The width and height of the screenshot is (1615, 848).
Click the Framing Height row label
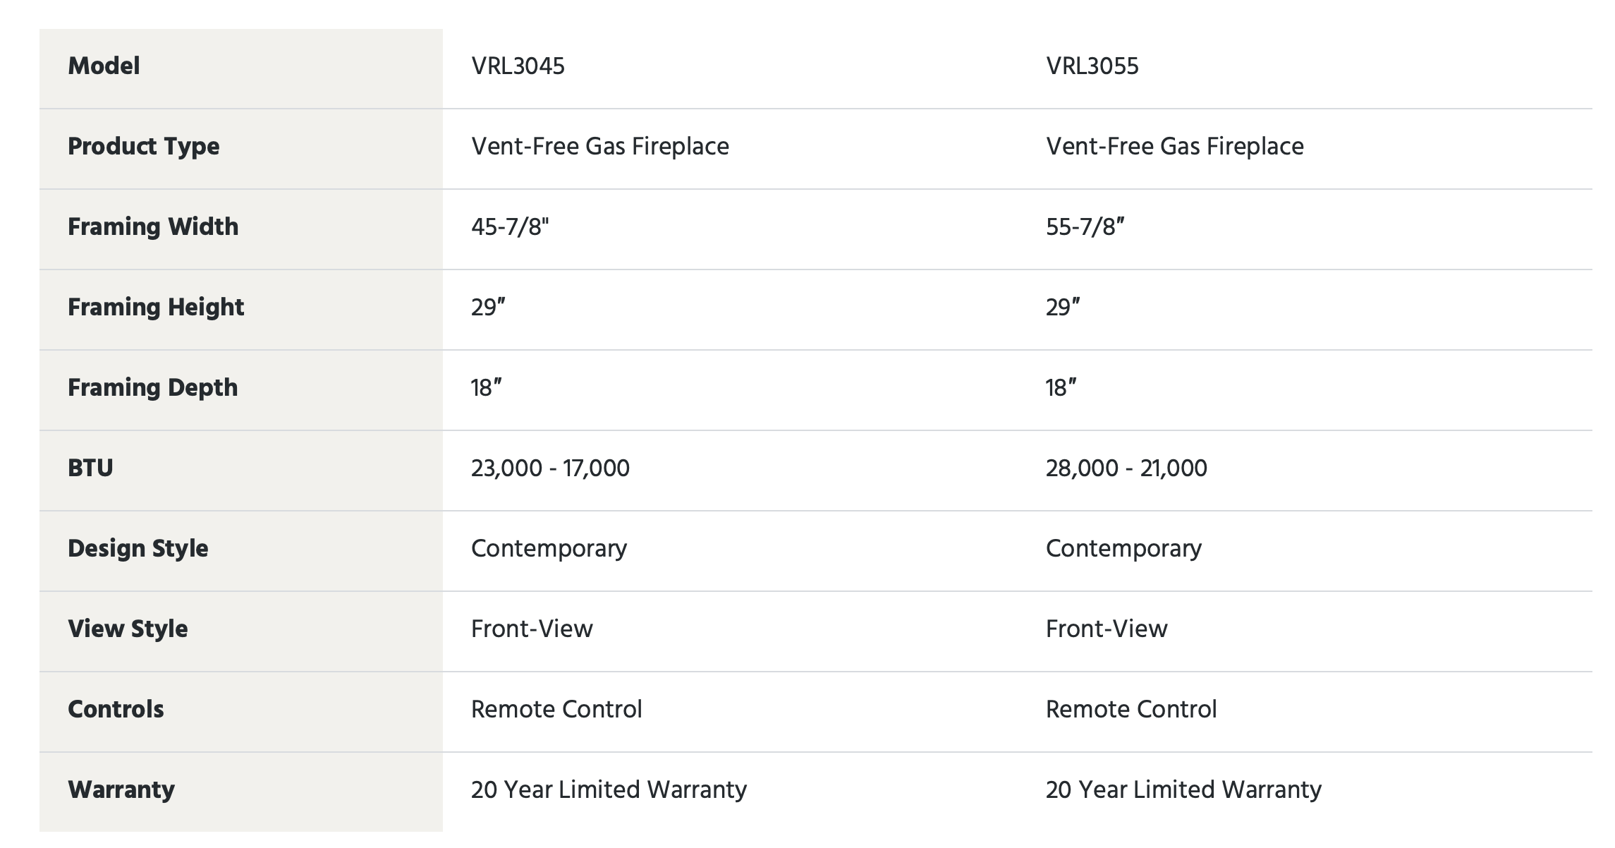[x=156, y=308]
